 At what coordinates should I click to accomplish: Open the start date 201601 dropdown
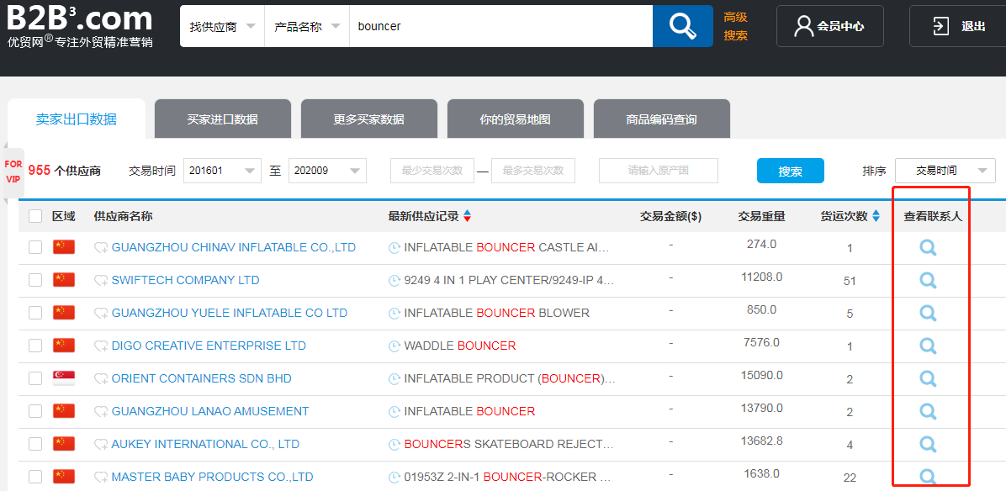point(222,171)
